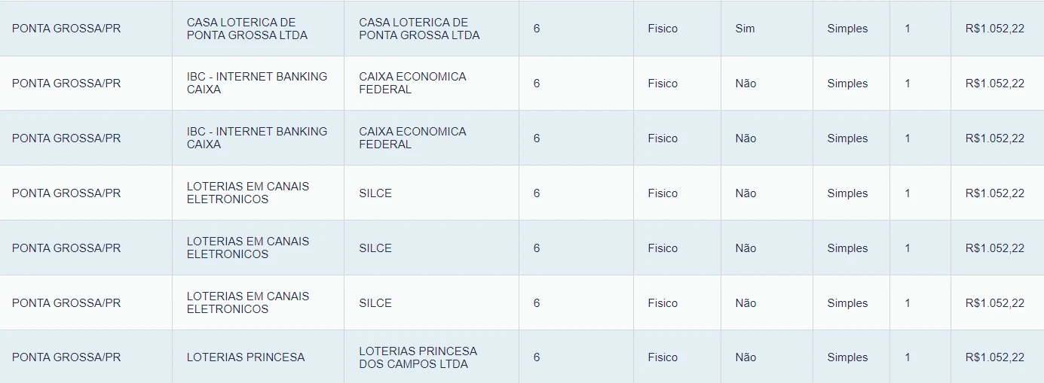The width and height of the screenshot is (1044, 383).
Task: Click PONTA GROSSA/PR in the Loterias Princesa row
Action: (x=66, y=357)
